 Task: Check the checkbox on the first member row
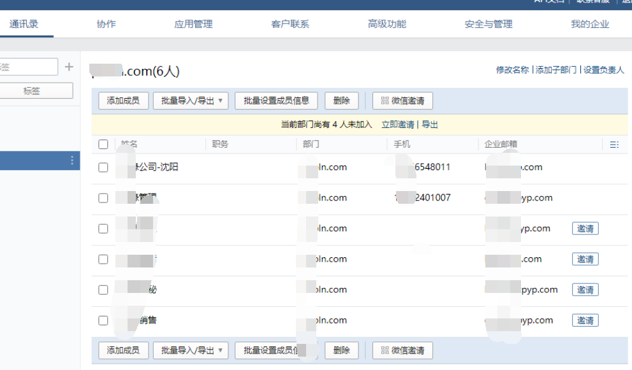[103, 167]
